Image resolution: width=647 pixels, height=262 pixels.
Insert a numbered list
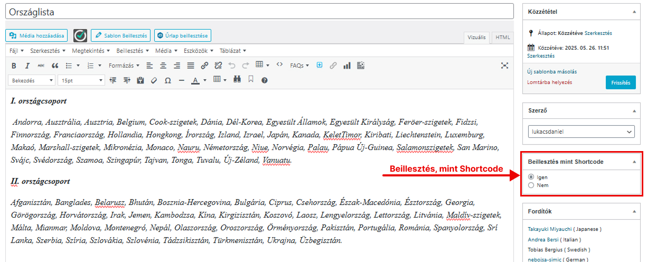pos(90,65)
